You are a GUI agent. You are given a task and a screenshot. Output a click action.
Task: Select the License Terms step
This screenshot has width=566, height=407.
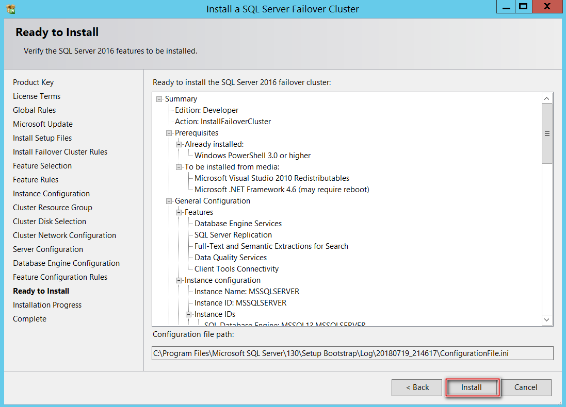coord(37,96)
